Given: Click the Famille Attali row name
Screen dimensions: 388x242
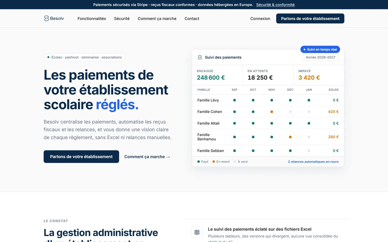Looking at the screenshot, I should click(208, 123).
